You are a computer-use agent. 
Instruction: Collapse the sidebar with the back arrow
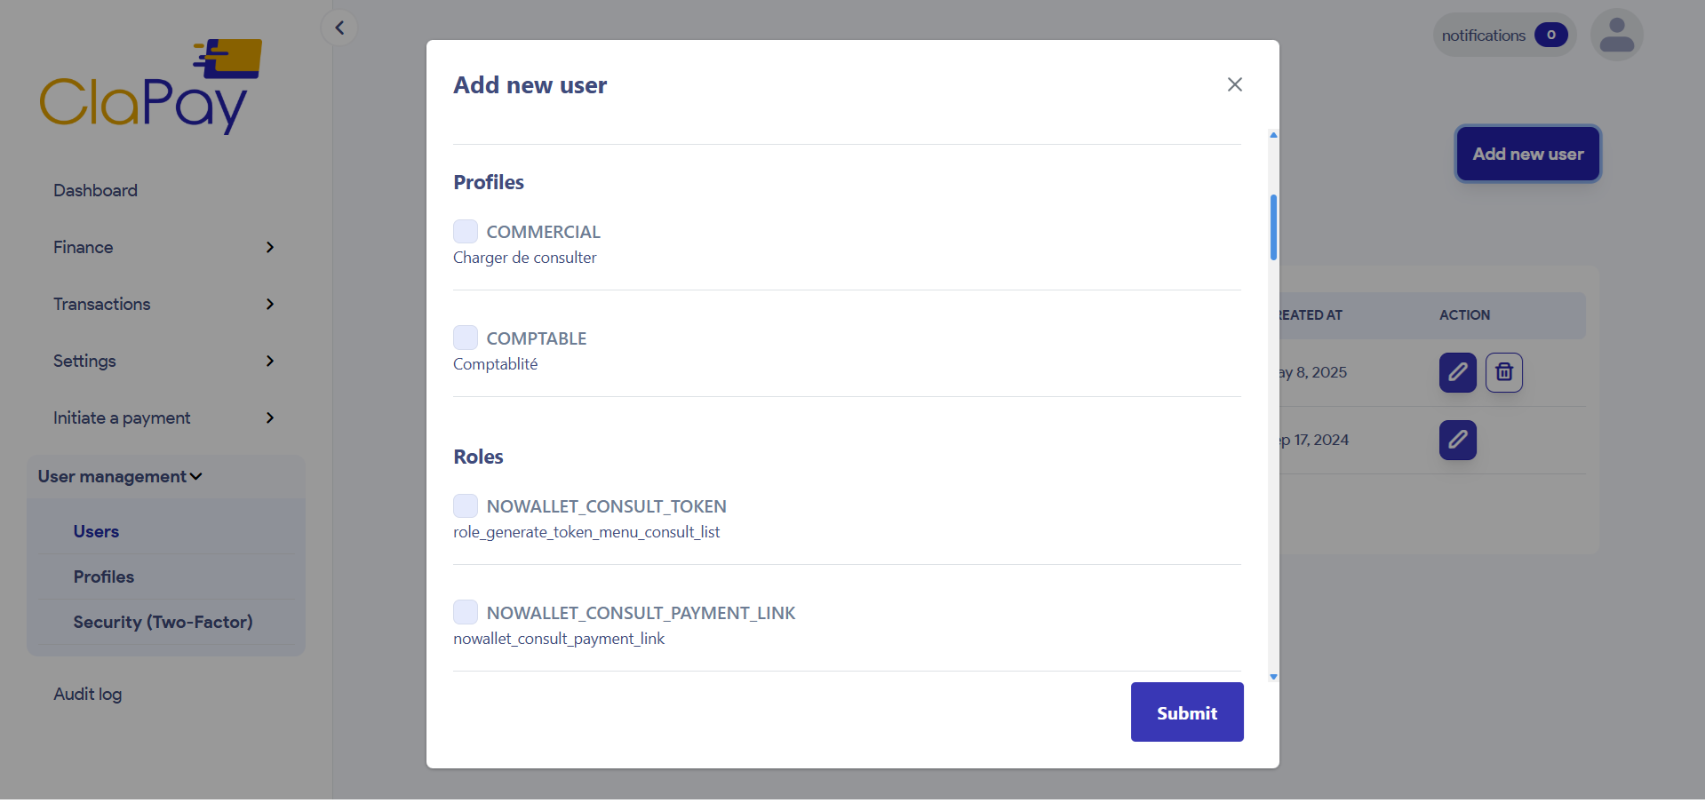(x=339, y=27)
